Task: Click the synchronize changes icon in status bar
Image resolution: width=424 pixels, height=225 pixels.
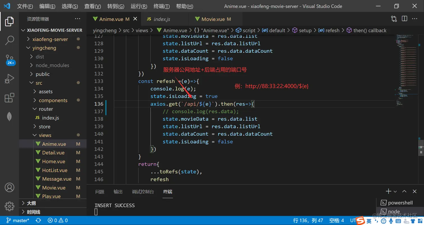Action: pos(38,221)
